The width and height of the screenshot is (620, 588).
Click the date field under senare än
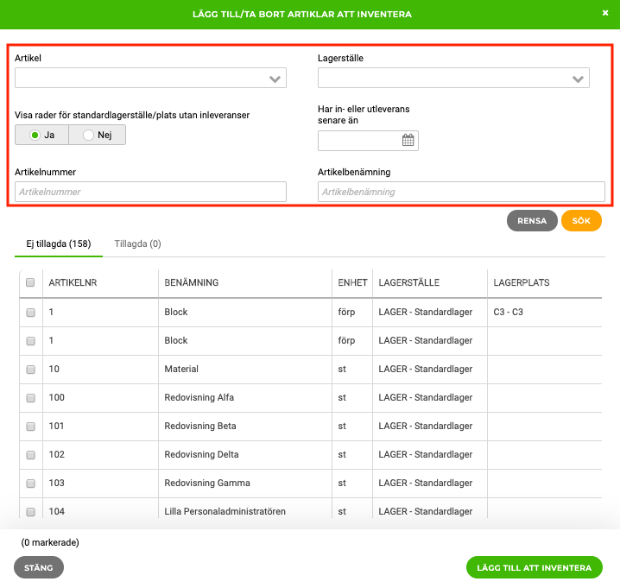point(368,141)
